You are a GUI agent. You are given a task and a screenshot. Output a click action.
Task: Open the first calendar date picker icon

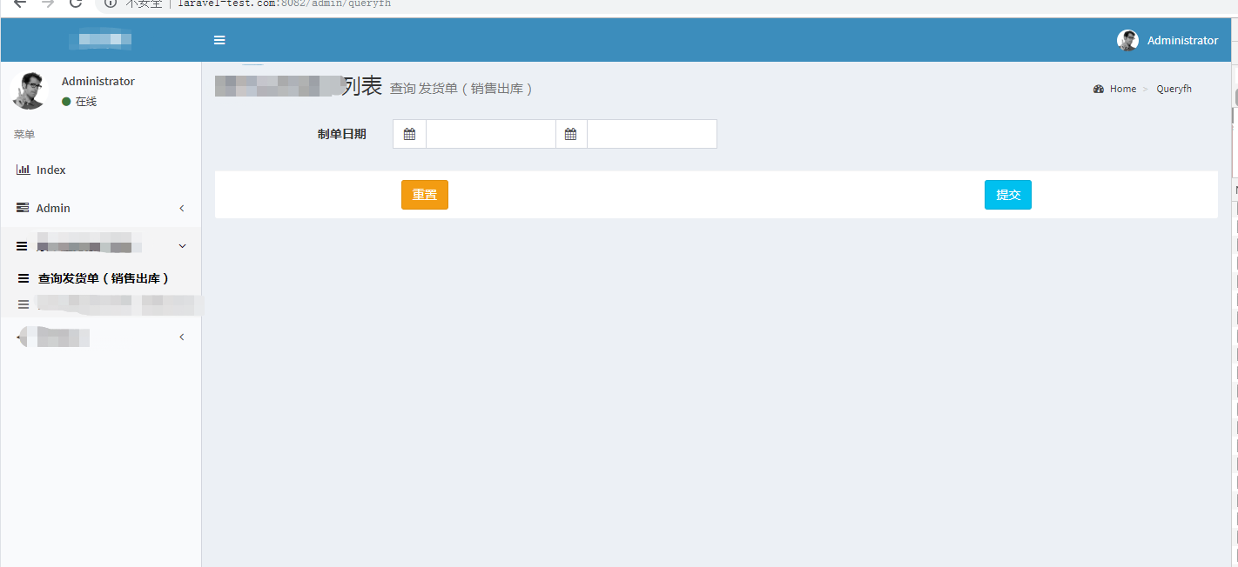click(409, 134)
